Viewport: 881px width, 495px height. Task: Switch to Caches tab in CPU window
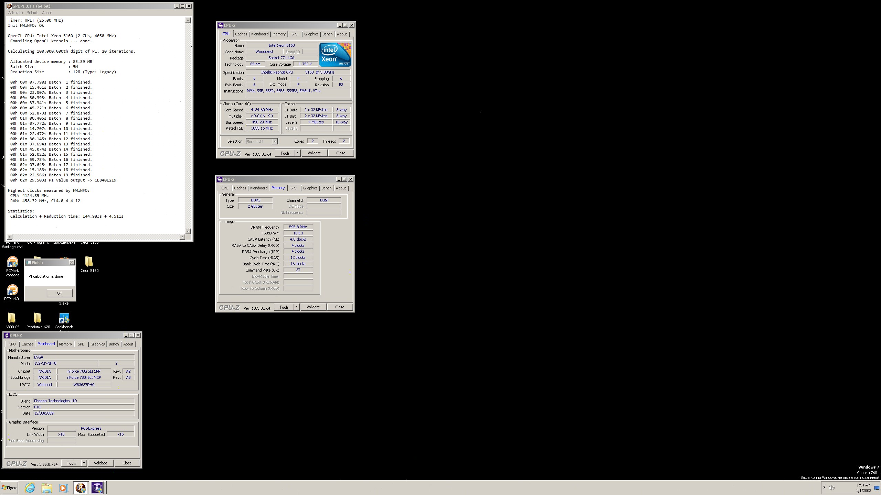coord(241,34)
